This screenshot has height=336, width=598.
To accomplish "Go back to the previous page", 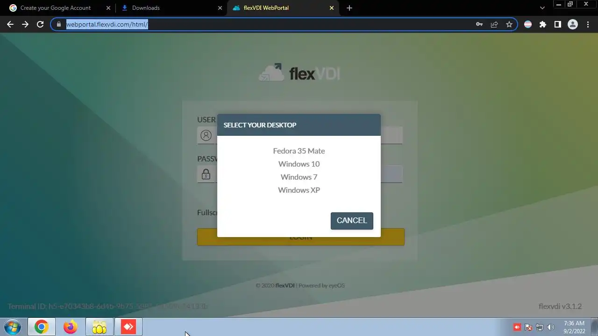I will 10,24.
